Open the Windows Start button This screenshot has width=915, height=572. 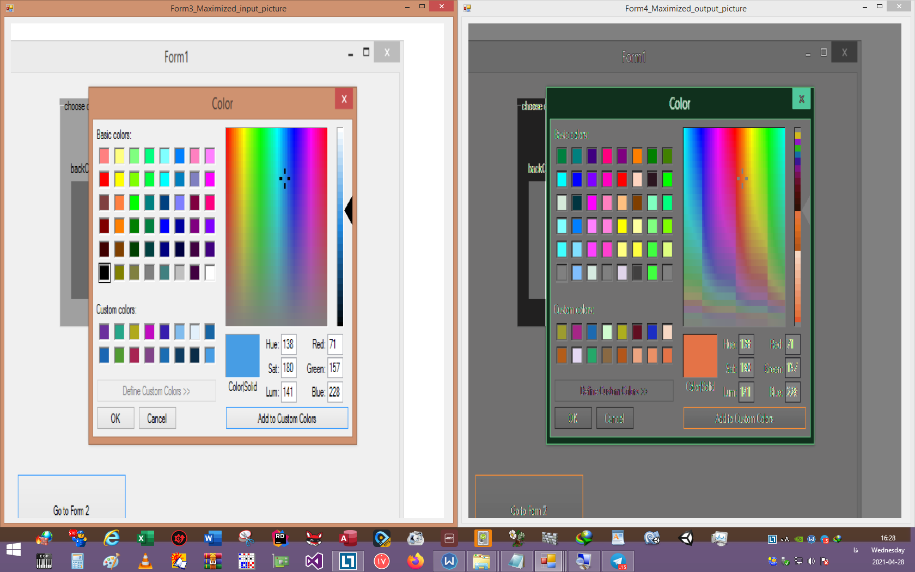14,549
